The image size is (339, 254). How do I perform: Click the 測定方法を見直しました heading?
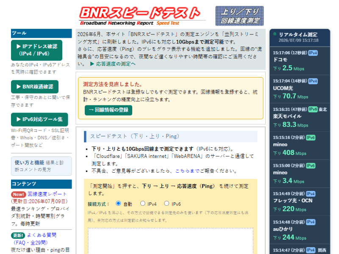(x=112, y=84)
